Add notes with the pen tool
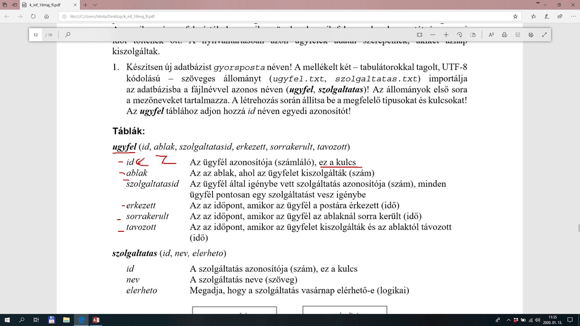The height and width of the screenshot is (326, 580). (547, 16)
